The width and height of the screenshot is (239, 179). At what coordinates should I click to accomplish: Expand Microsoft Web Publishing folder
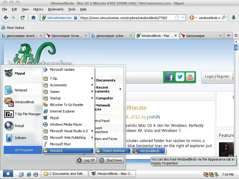pos(68,138)
